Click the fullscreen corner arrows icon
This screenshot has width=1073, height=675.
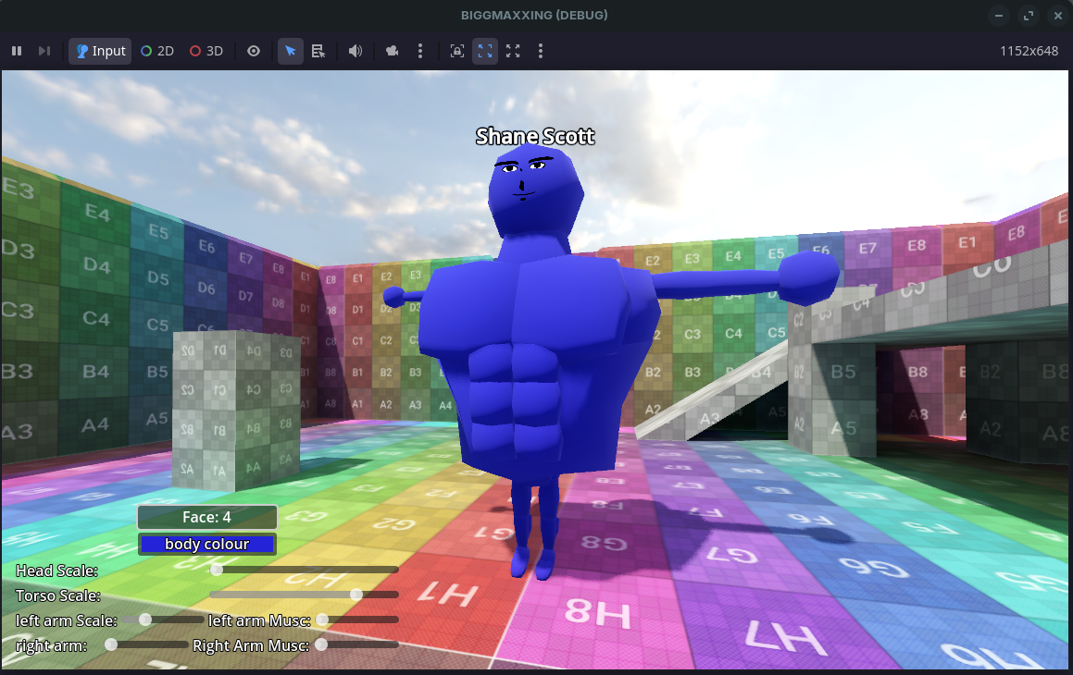(x=513, y=51)
